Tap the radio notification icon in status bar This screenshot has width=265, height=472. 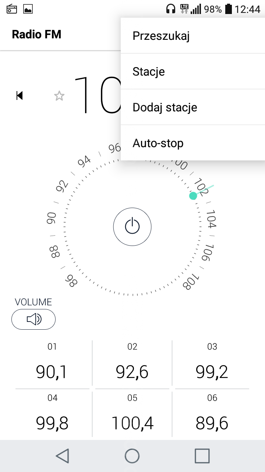[12, 9]
